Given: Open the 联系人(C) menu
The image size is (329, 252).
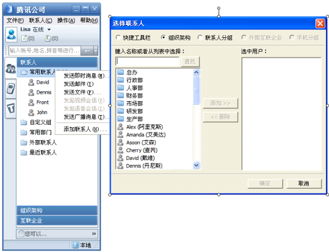Looking at the screenshot, I should (x=41, y=21).
